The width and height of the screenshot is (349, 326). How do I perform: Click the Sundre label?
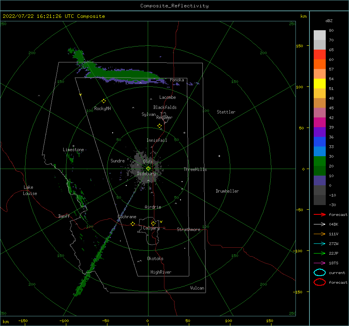click(117, 160)
